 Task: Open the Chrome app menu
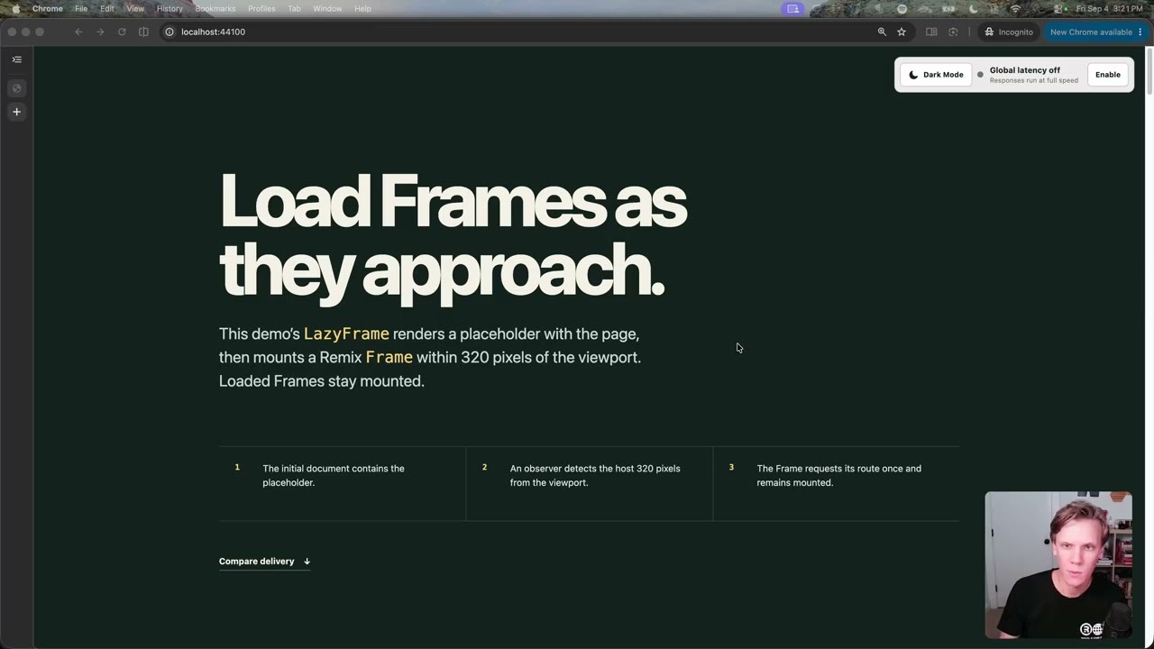click(x=48, y=8)
